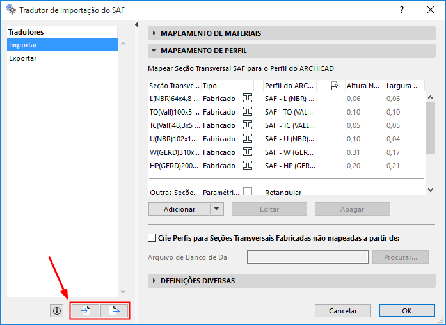446x325 pixels.
Task: Click the SAF - L (NBR) profile cell
Action: click(x=290, y=99)
